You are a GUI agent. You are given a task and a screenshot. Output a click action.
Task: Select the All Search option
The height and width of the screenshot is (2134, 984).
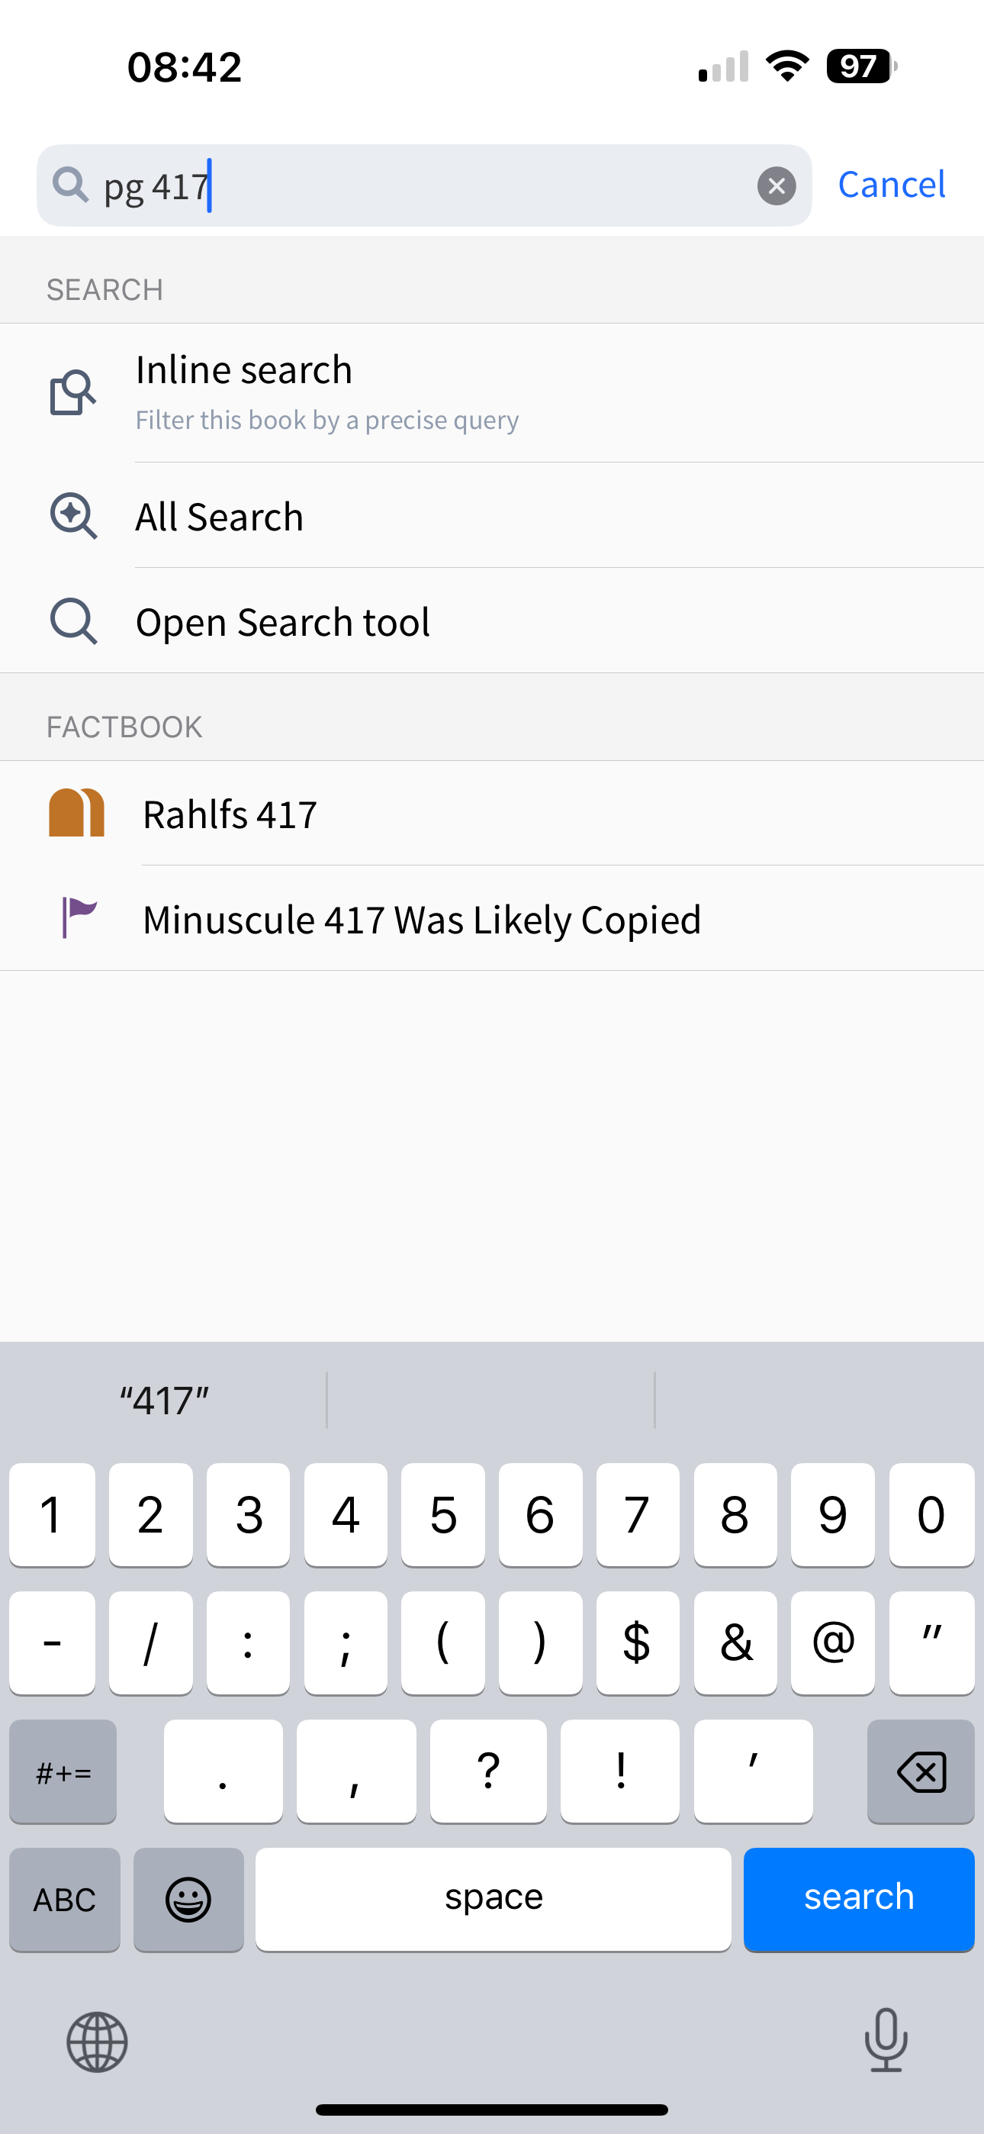coord(492,516)
